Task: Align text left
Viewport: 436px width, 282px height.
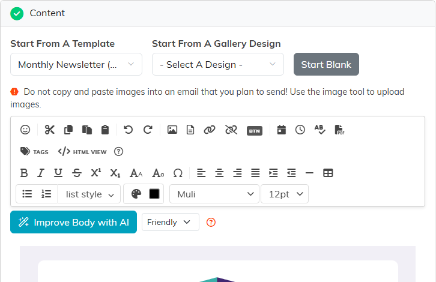Action: click(201, 173)
